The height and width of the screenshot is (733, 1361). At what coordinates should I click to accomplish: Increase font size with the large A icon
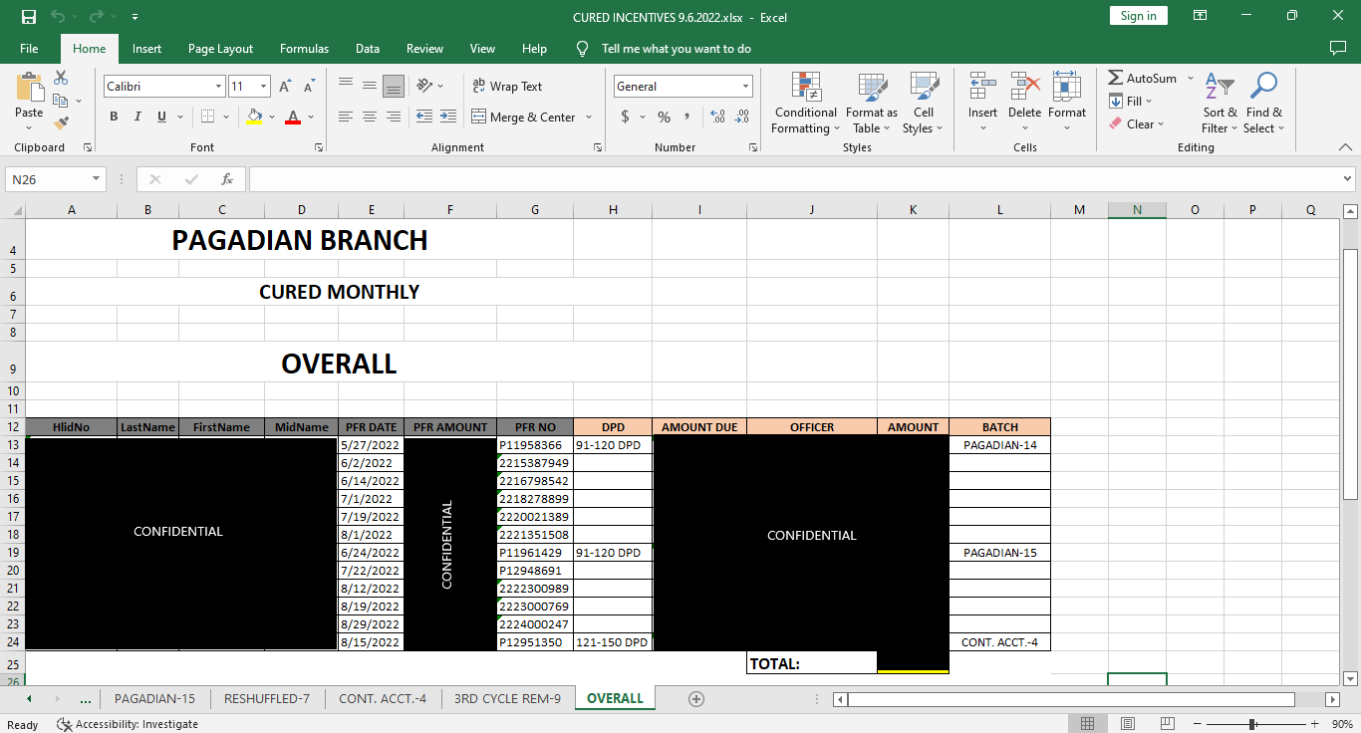285,87
